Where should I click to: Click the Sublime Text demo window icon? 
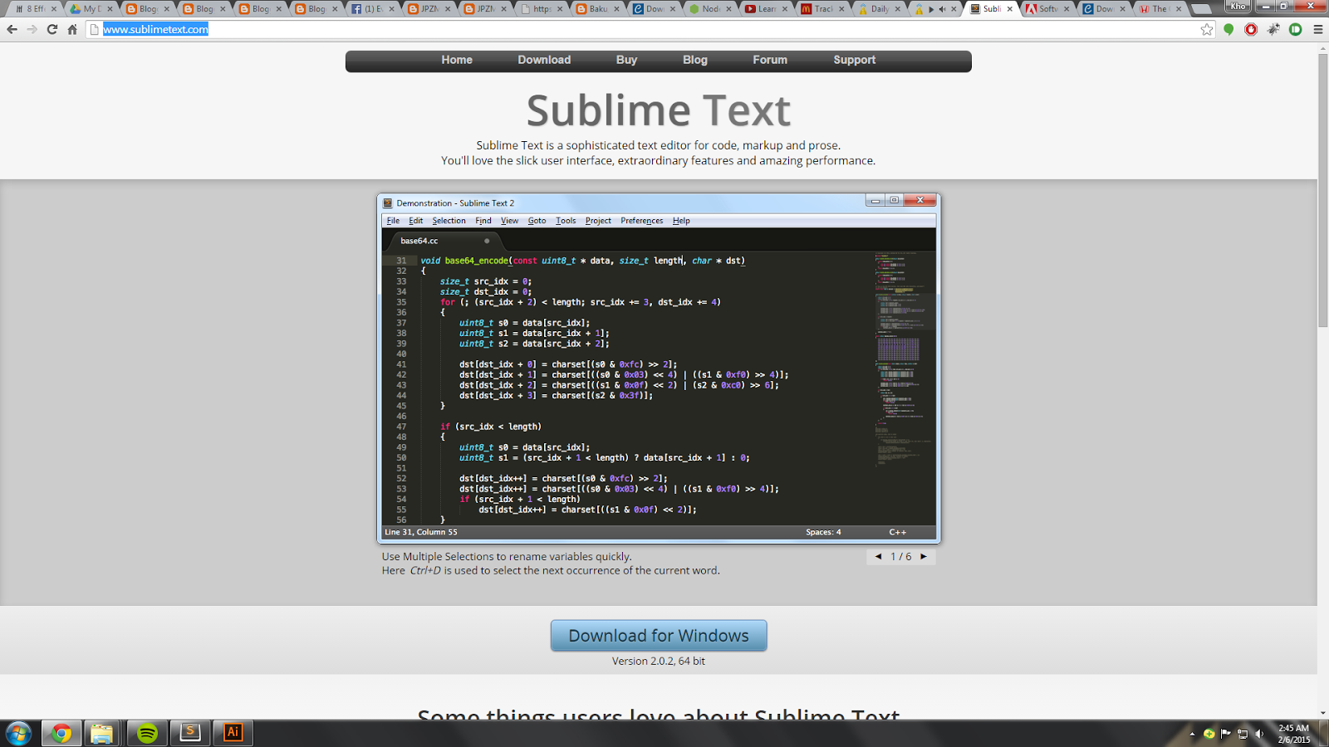click(388, 203)
